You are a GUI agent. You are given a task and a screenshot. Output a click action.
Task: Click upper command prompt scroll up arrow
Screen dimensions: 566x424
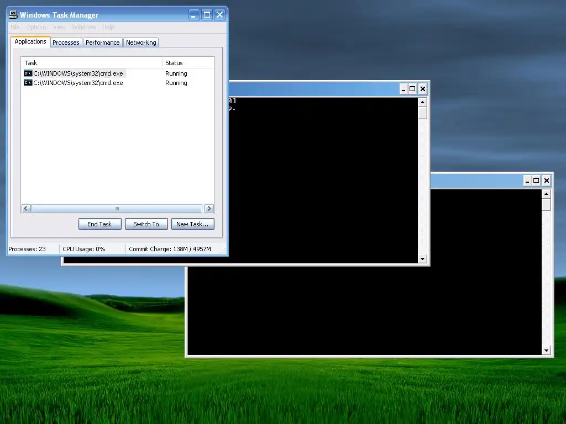(422, 102)
